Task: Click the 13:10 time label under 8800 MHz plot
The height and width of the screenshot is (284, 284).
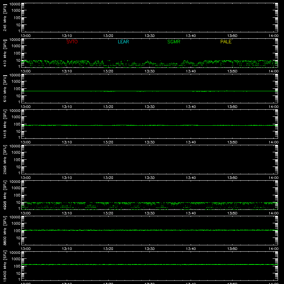Action: pos(67,249)
